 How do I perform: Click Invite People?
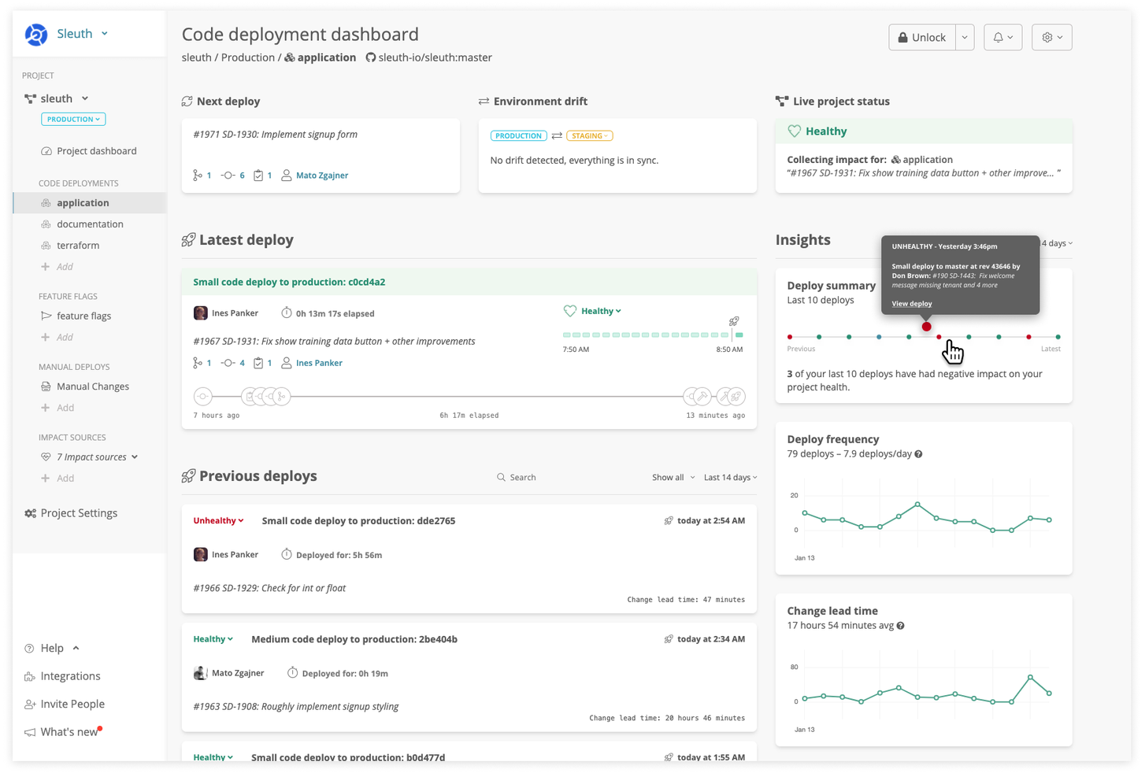65,704
